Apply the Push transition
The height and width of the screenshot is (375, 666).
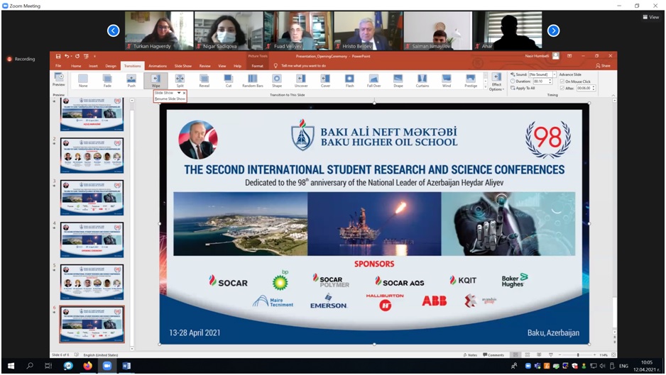pyautogui.click(x=131, y=80)
